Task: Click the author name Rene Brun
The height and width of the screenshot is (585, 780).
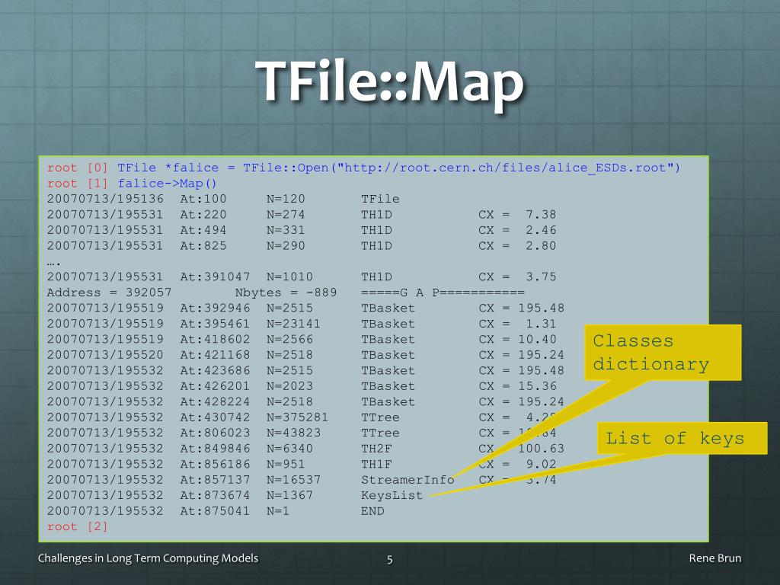Action: 714,558
